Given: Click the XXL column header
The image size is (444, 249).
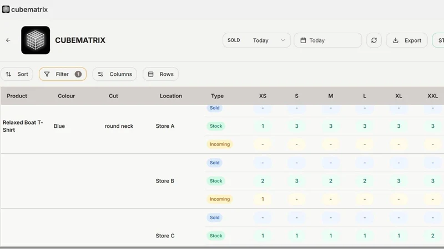Looking at the screenshot, I should (x=432, y=96).
